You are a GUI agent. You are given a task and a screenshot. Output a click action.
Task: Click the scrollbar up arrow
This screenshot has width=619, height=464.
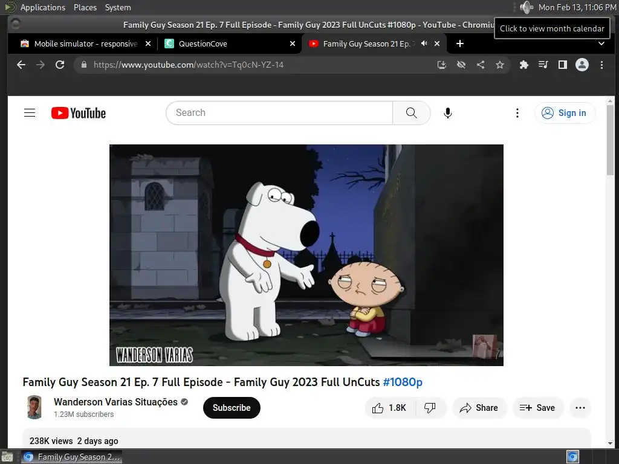point(611,101)
